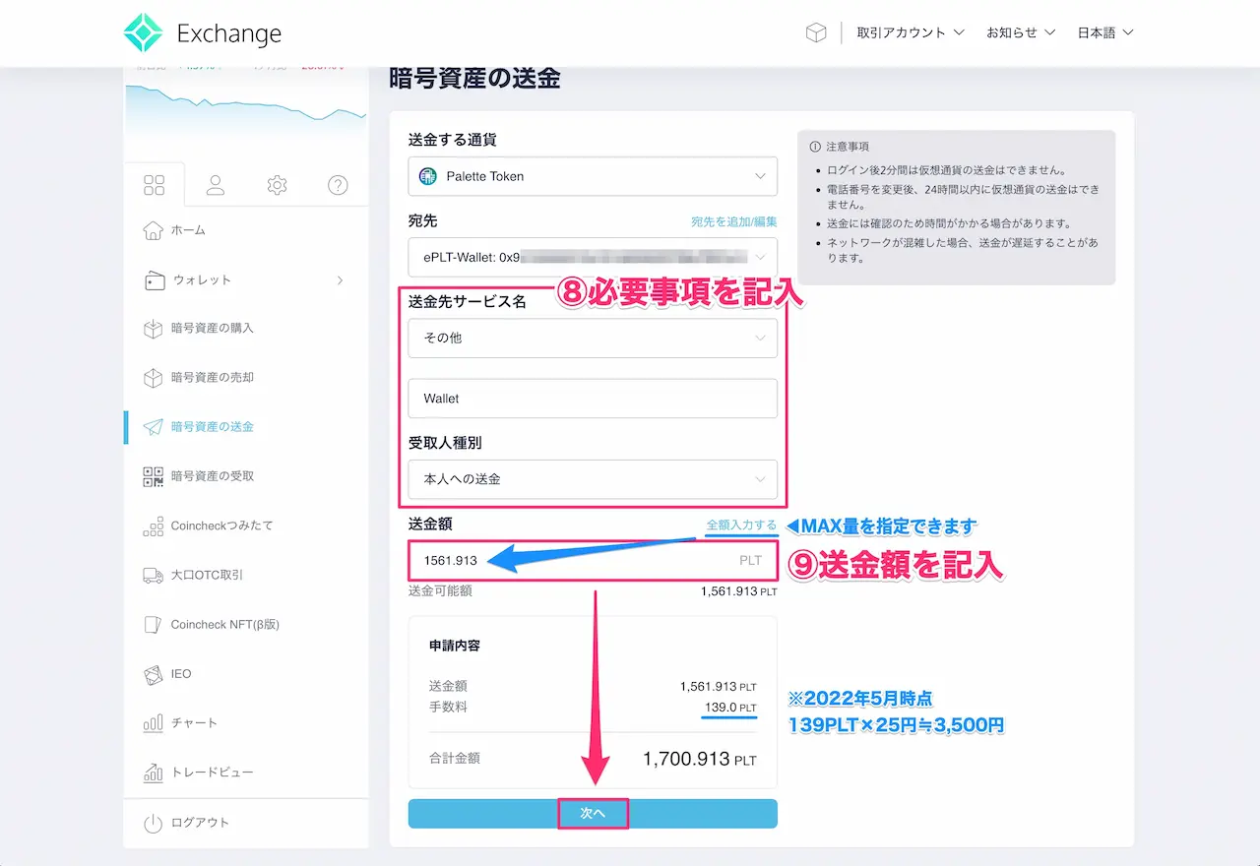Open the 送金する通貨 Palette Token dropdown

coord(593,176)
